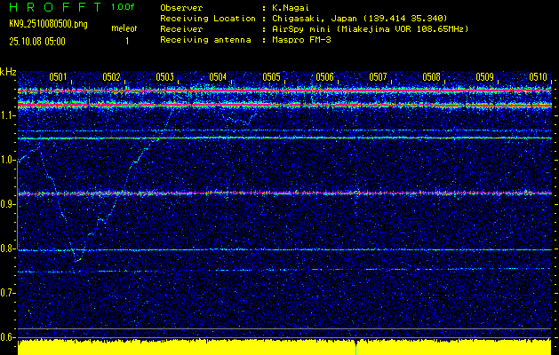This screenshot has height=355, width=559.
Task: Click the 0505 time marker
Action: [x=271, y=77]
